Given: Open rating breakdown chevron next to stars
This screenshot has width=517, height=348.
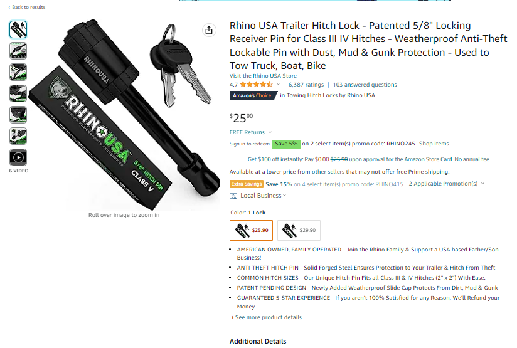Looking at the screenshot, I should pyautogui.click(x=278, y=85).
